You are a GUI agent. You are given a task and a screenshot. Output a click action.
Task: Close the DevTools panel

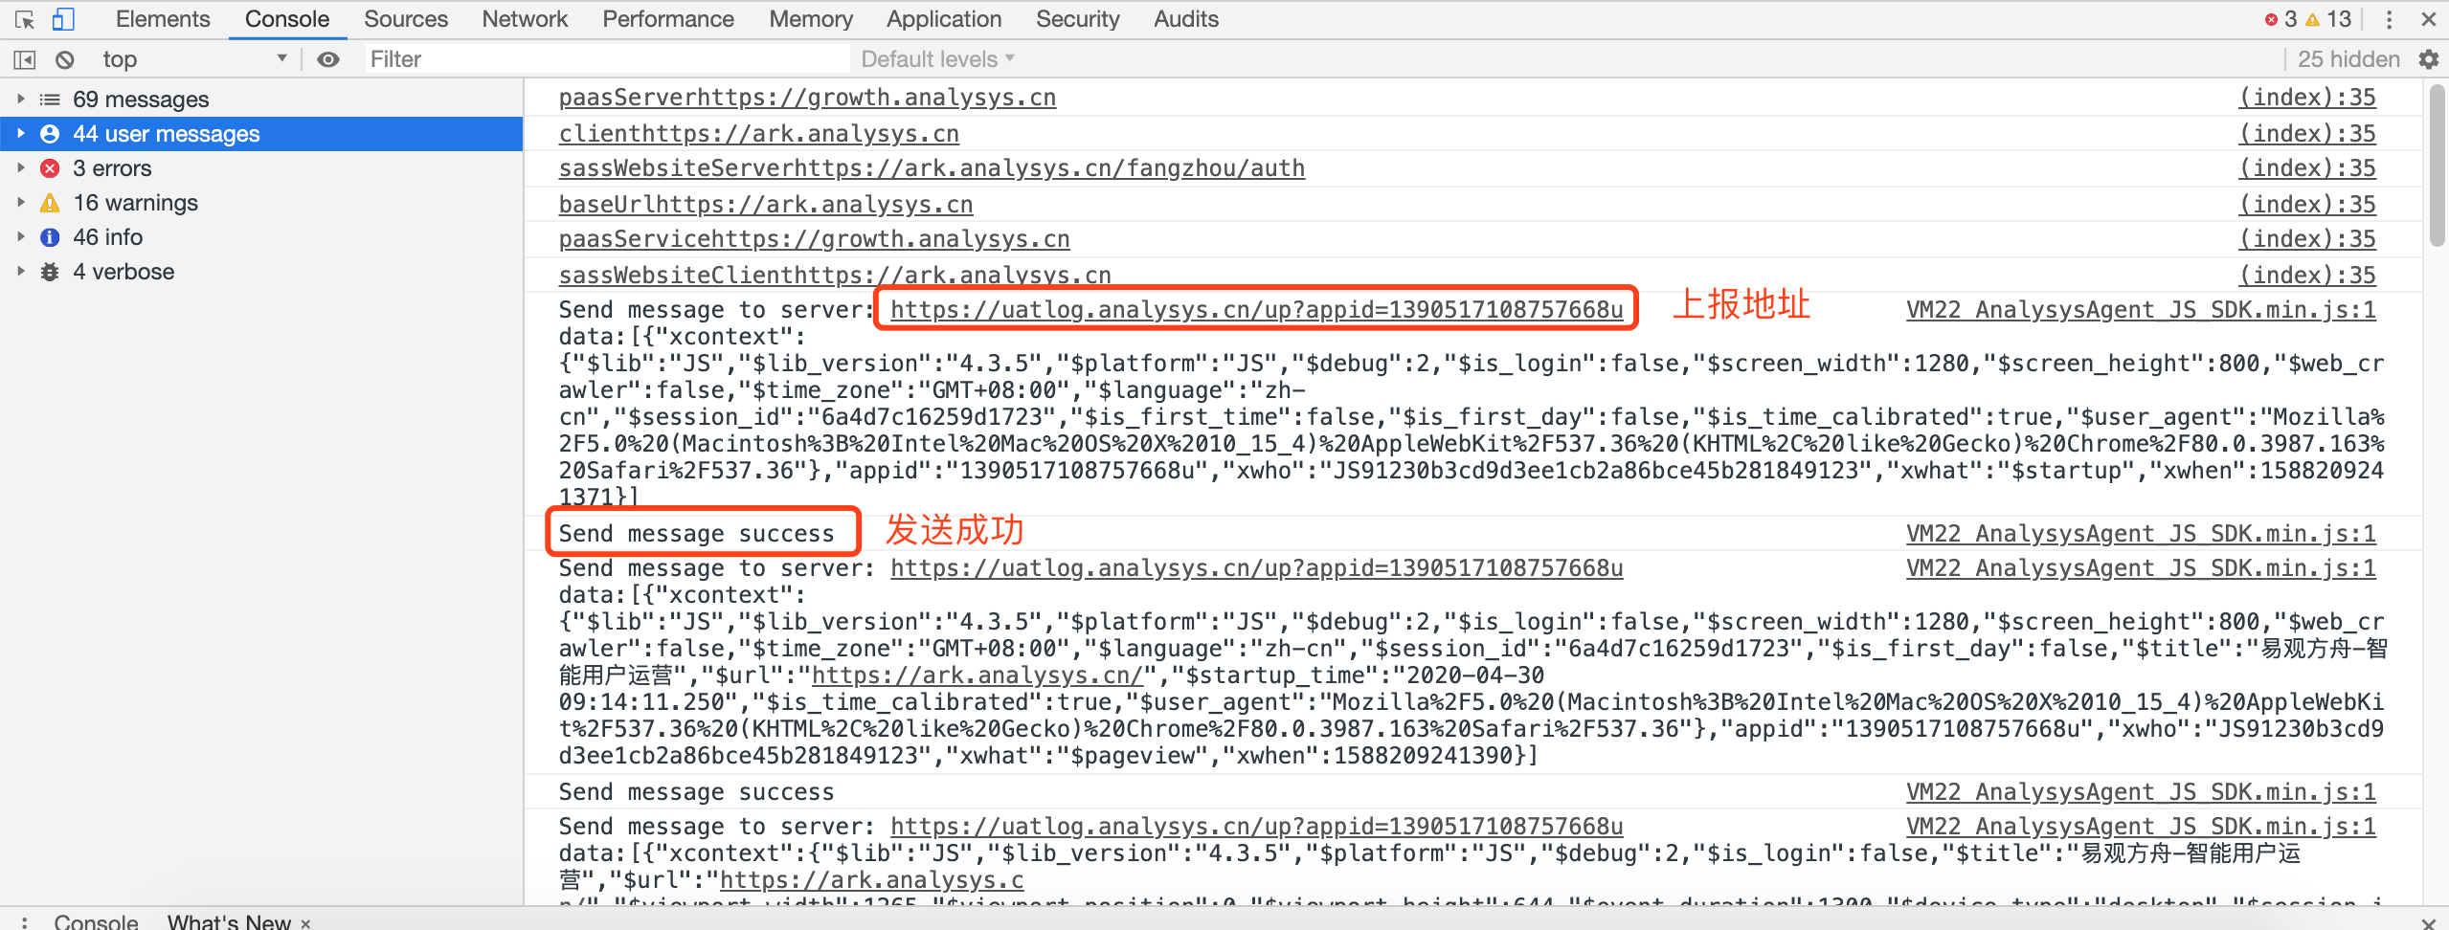click(x=2428, y=19)
